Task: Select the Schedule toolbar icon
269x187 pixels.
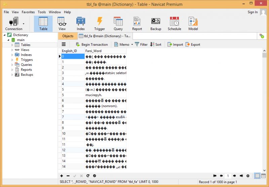Action: [174, 24]
